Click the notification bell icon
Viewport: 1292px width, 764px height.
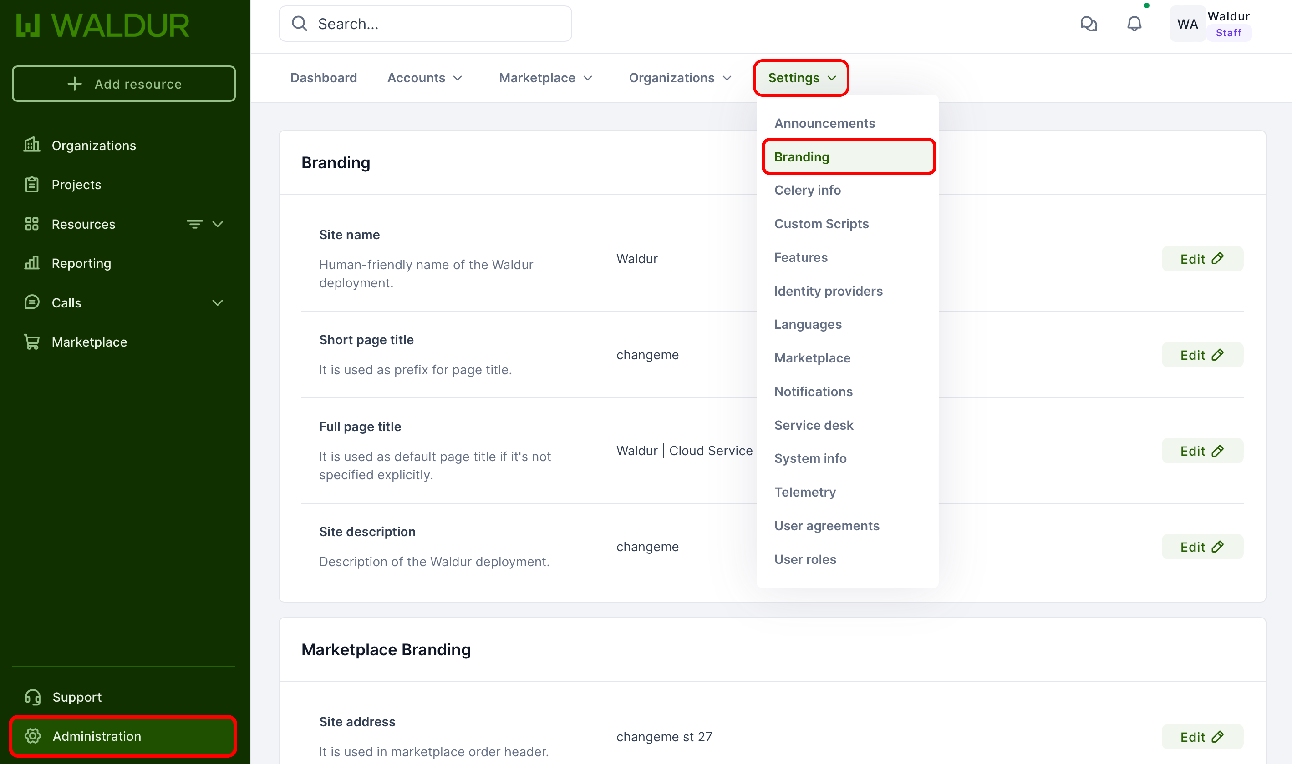point(1134,24)
